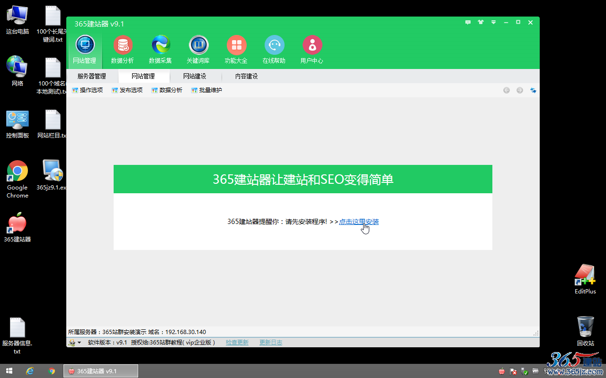Open the 用户中心 user center
The image size is (606, 378).
pos(312,50)
